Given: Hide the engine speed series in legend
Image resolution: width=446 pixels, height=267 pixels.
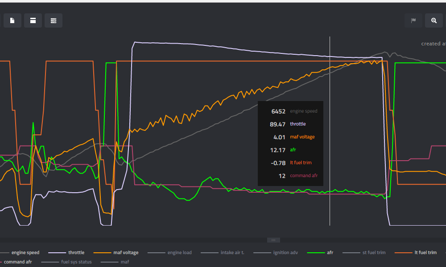Looking at the screenshot, I should click(25, 253).
